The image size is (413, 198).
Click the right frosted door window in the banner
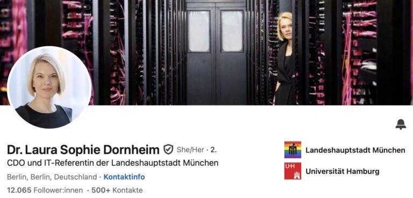tap(232, 31)
